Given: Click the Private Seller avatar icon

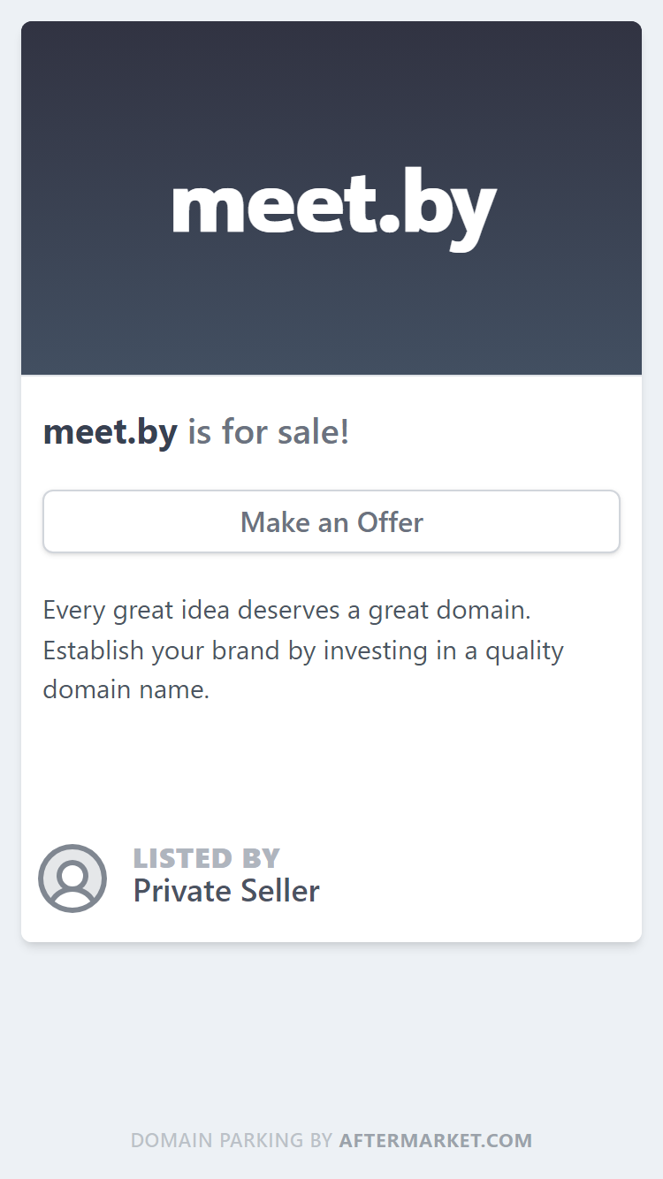Looking at the screenshot, I should point(72,879).
